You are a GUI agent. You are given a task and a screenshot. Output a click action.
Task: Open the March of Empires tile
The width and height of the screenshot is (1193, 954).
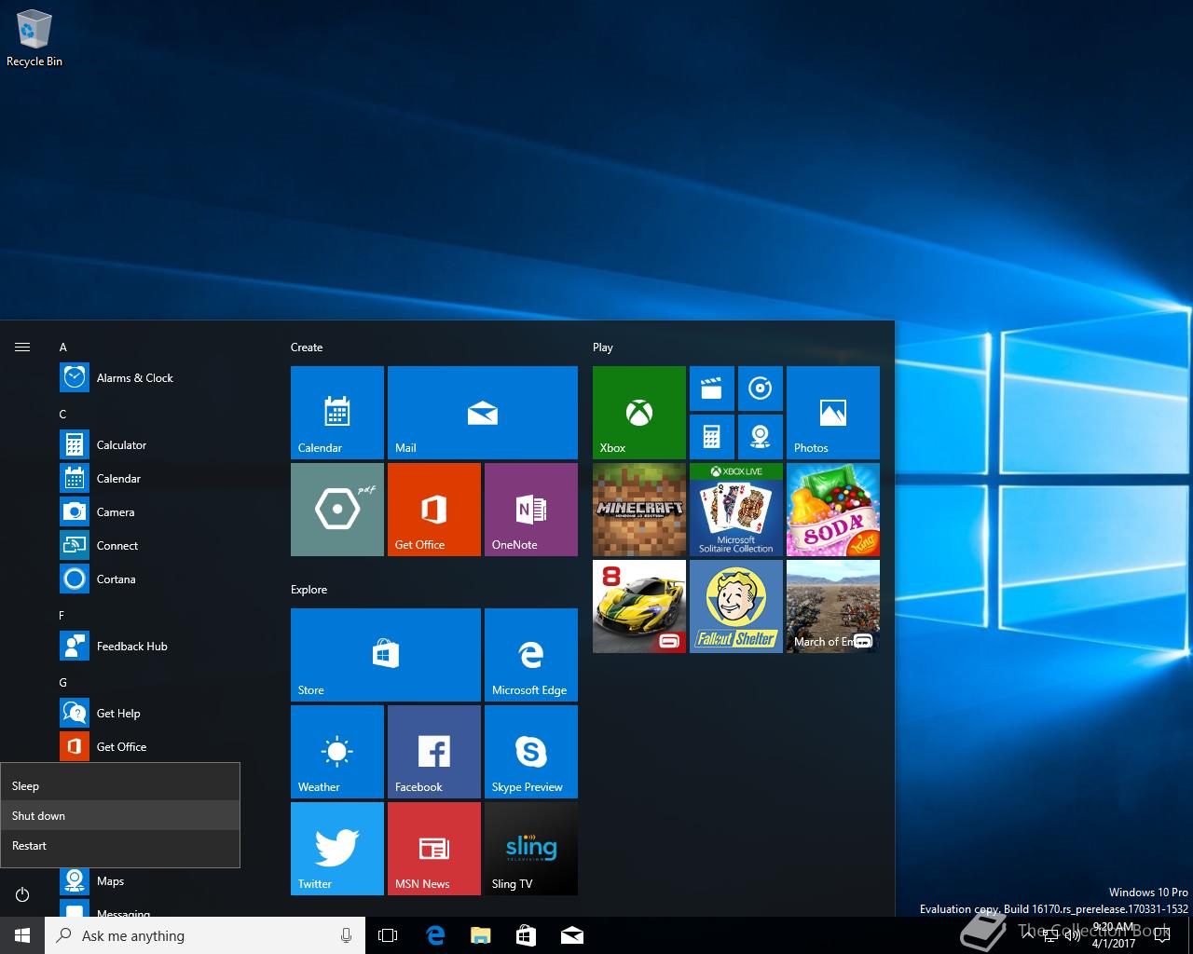pos(833,606)
